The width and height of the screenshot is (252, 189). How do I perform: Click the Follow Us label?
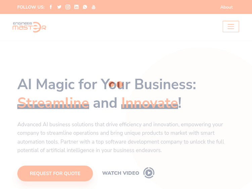click(31, 7)
